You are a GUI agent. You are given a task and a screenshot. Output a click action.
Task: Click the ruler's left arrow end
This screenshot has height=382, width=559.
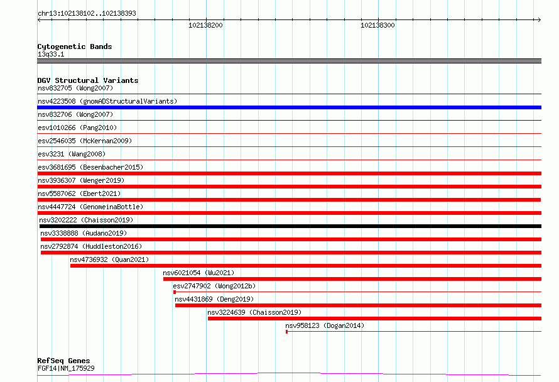click(x=39, y=19)
